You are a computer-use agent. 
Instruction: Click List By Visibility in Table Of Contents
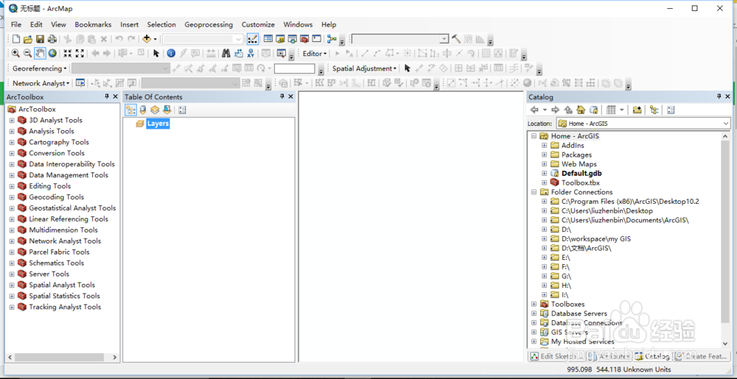(155, 110)
